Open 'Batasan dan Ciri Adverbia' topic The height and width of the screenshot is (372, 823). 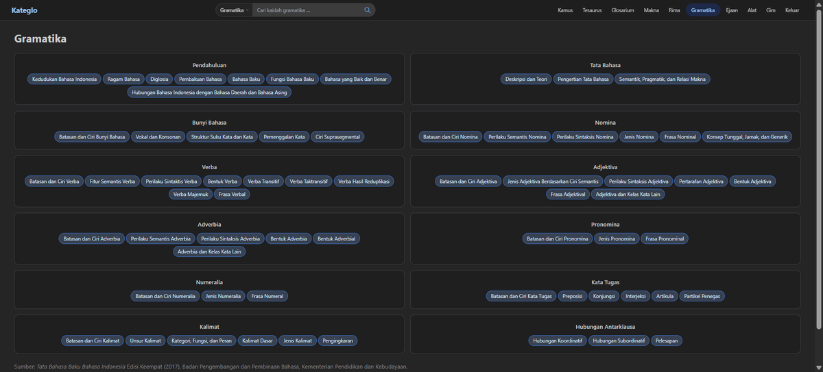(x=92, y=239)
